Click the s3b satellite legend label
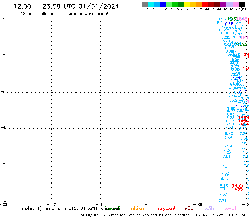249x218 pixels. [209, 208]
